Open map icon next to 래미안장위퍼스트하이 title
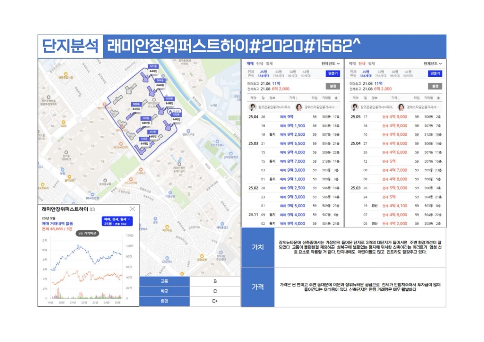The width and height of the screenshot is (484, 342). pos(92,209)
